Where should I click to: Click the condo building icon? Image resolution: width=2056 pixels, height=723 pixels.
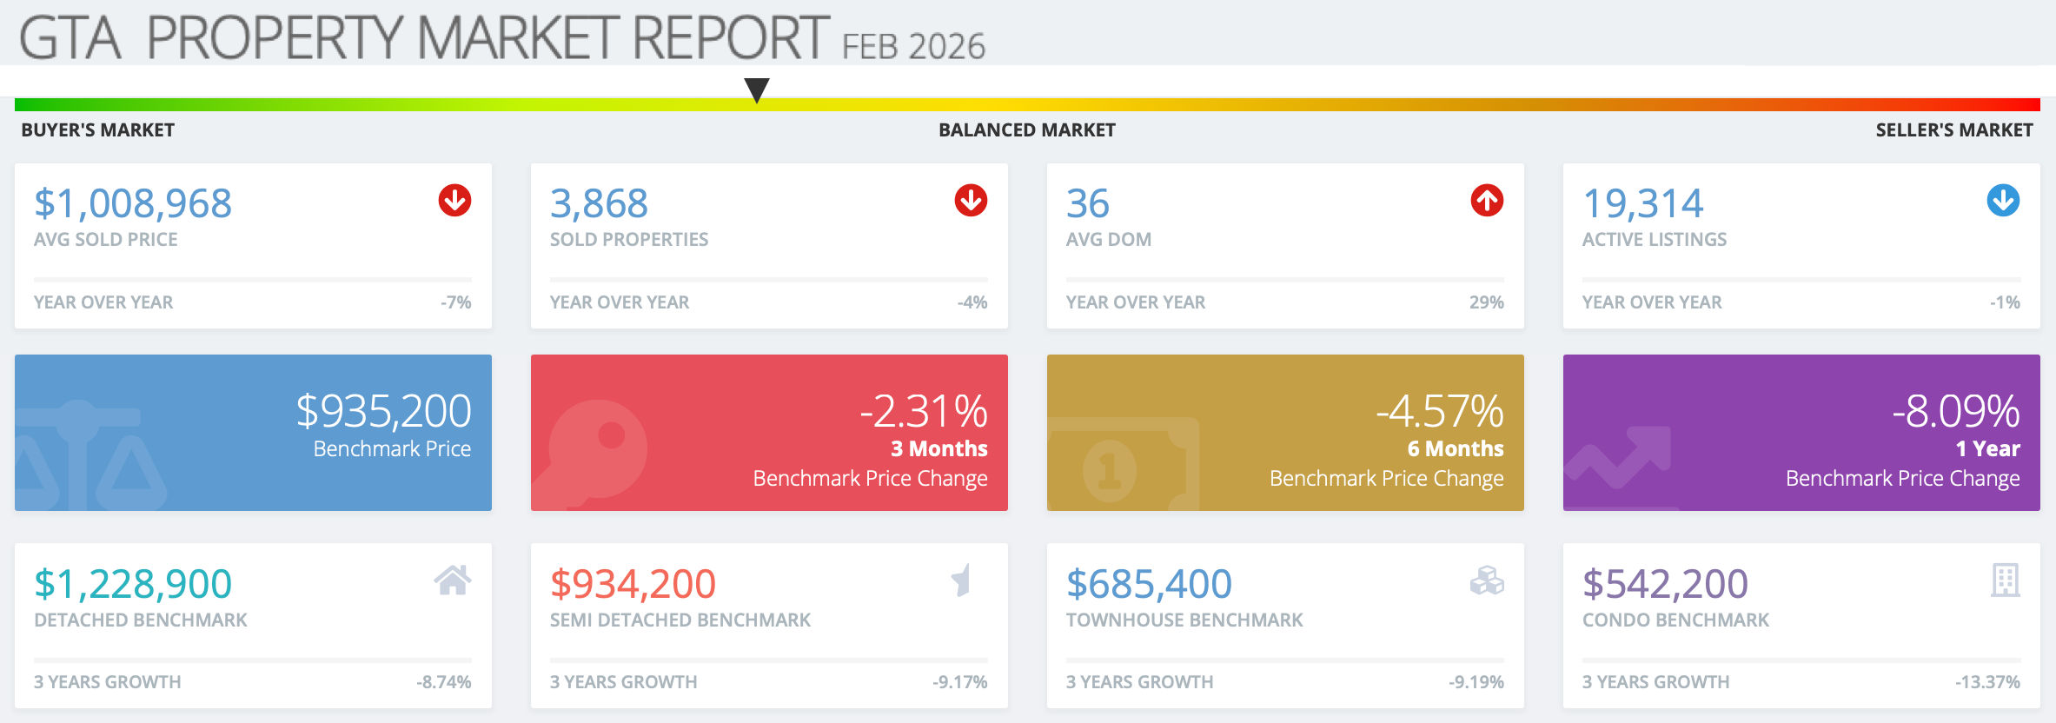click(2005, 580)
